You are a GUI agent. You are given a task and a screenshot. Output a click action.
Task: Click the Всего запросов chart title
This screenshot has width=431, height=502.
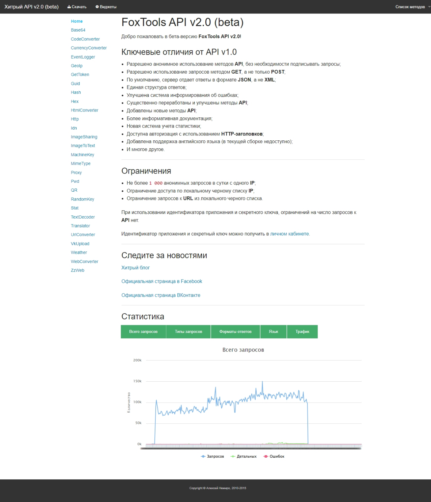243,350
